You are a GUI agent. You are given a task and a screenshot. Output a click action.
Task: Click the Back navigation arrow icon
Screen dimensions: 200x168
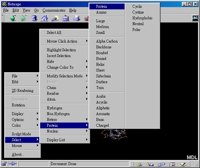coord(13,18)
